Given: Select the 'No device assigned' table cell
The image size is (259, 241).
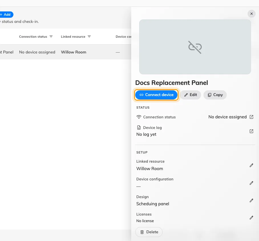Looking at the screenshot, I should [x=37, y=52].
